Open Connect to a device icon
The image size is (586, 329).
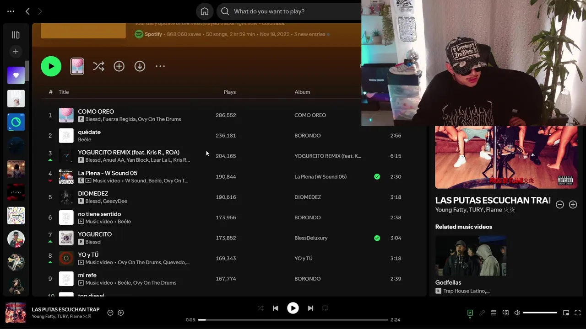coord(505,313)
